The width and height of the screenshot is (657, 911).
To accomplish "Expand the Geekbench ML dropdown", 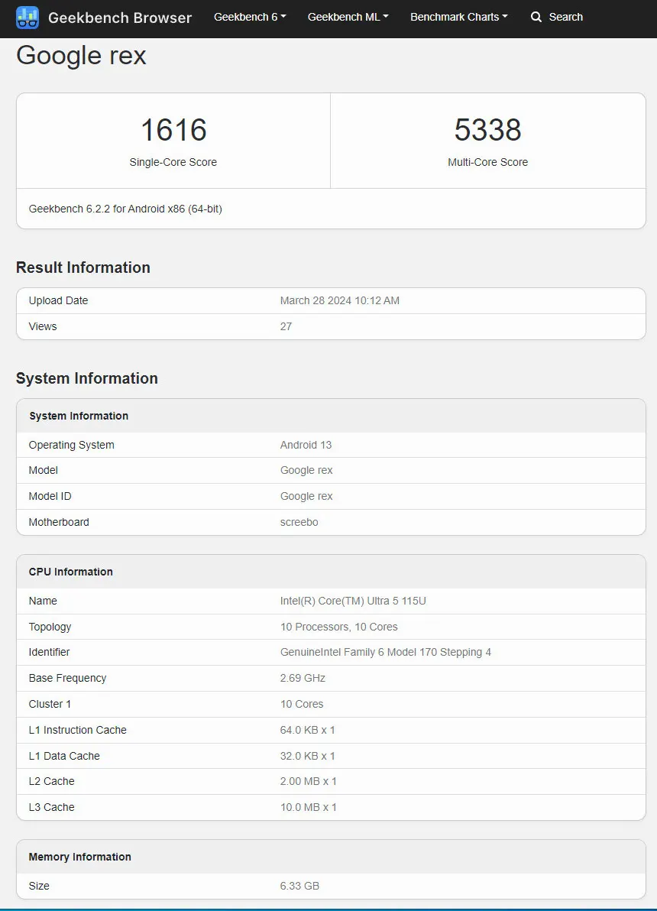I will (x=348, y=17).
